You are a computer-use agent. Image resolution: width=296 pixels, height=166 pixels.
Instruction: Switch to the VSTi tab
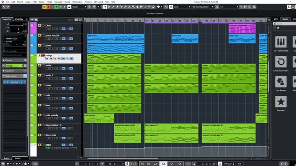[x=276, y=19]
